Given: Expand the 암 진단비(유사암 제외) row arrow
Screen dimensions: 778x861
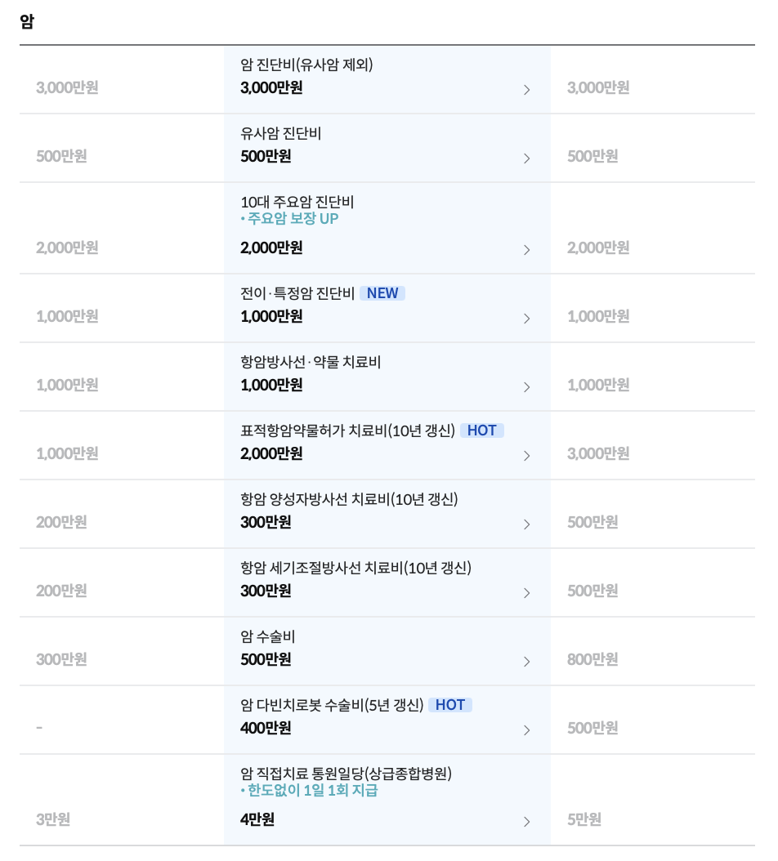Looking at the screenshot, I should pos(526,90).
